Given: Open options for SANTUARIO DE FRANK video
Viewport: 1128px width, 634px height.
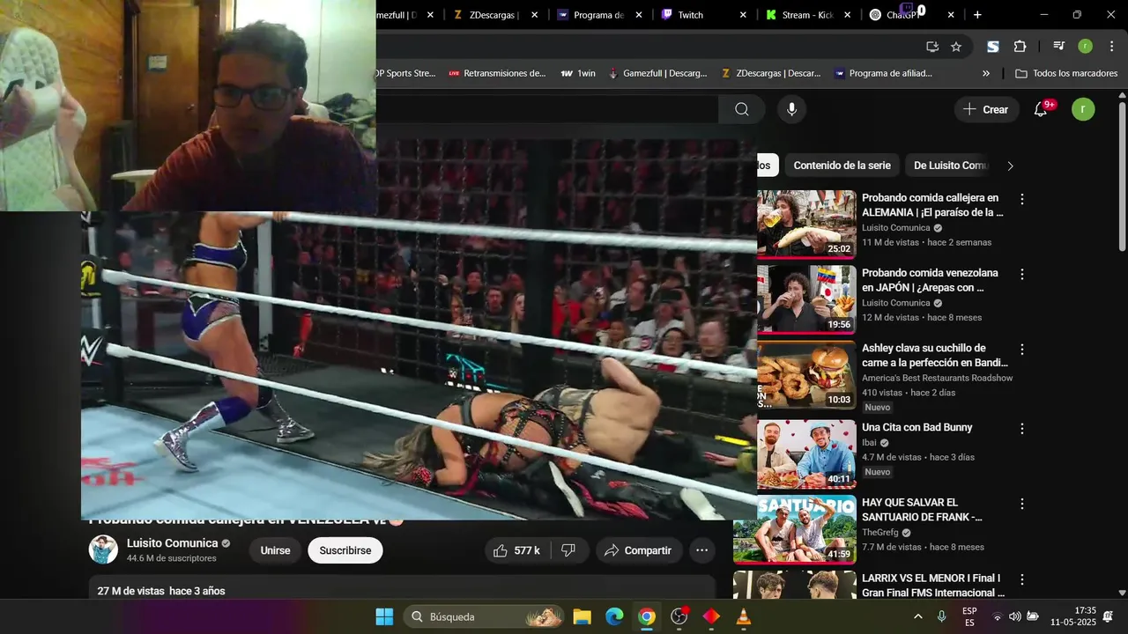Looking at the screenshot, I should (1022, 504).
